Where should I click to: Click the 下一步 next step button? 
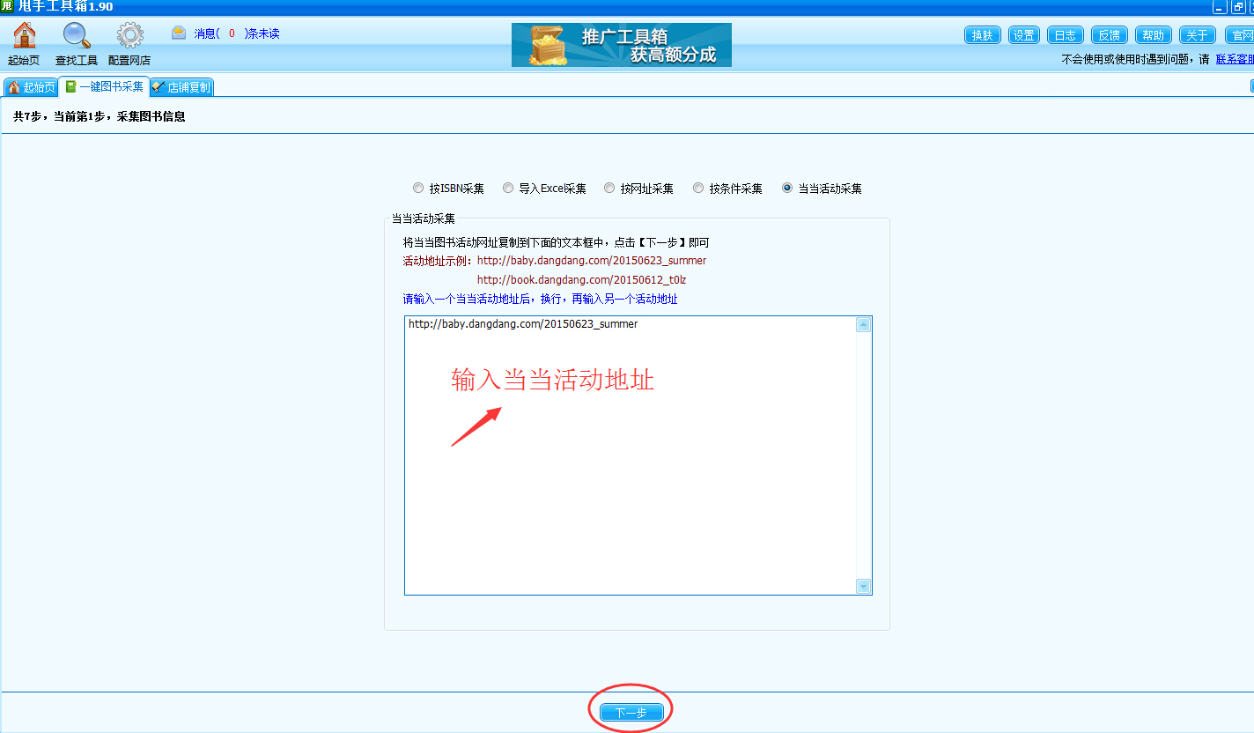tap(631, 712)
